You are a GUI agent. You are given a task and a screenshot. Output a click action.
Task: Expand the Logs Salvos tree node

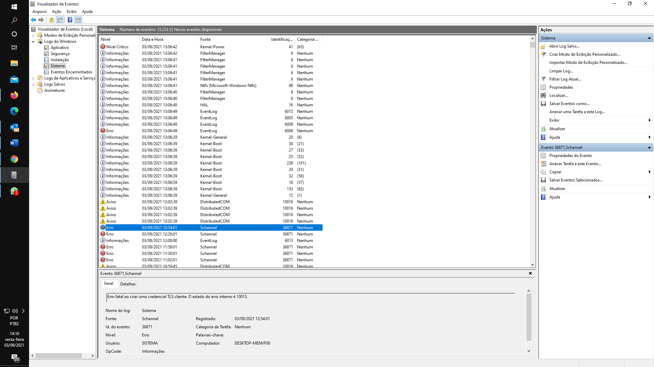[x=33, y=84]
